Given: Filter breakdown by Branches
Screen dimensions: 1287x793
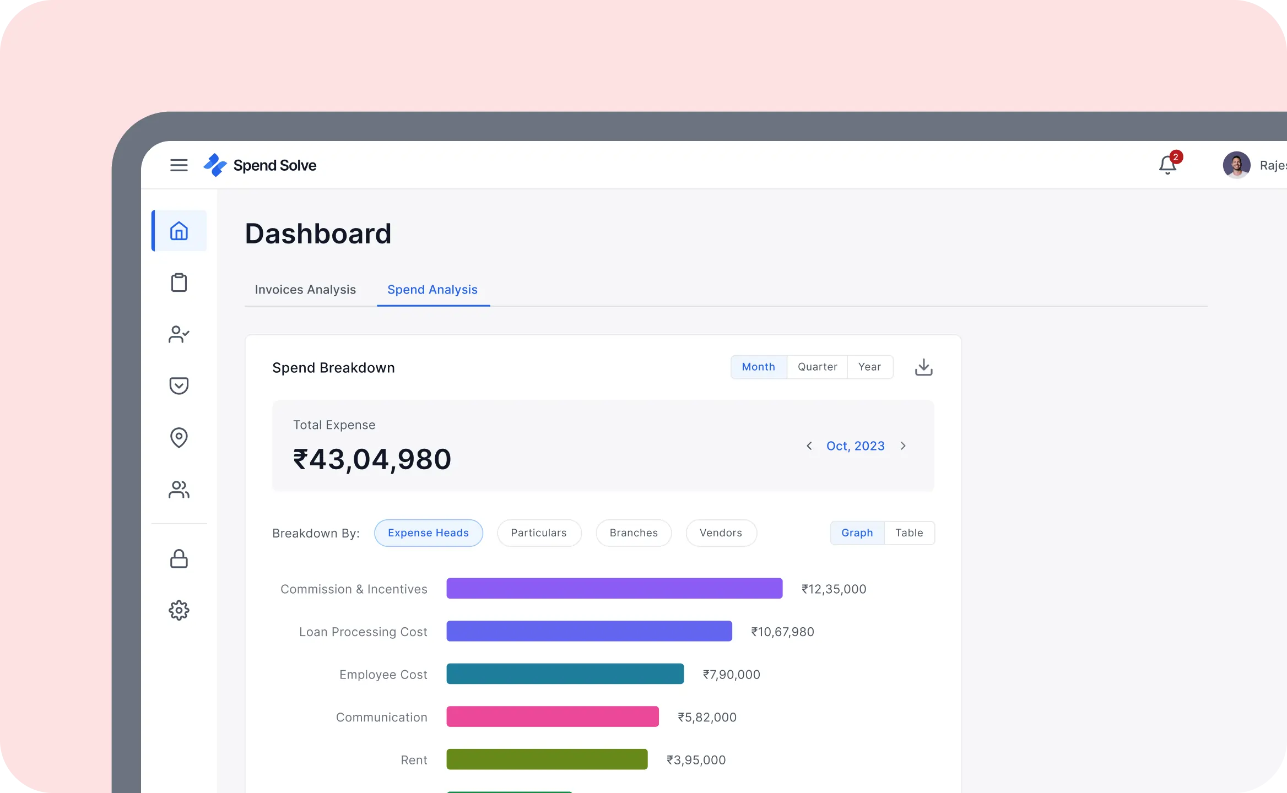Looking at the screenshot, I should 634,533.
